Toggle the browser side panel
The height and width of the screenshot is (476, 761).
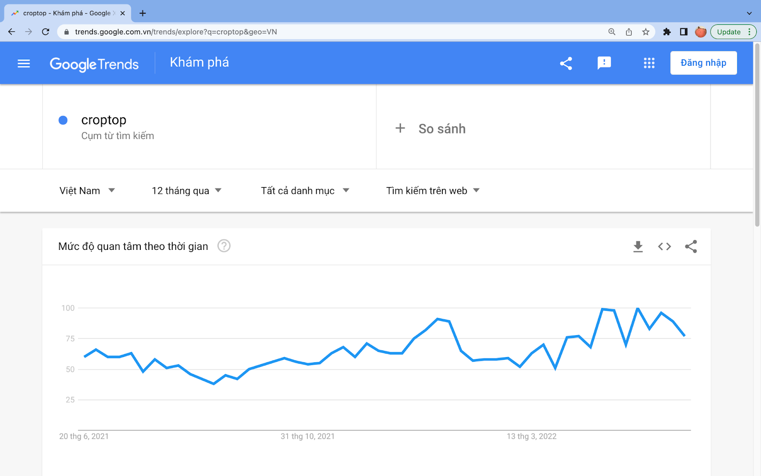[x=683, y=32]
